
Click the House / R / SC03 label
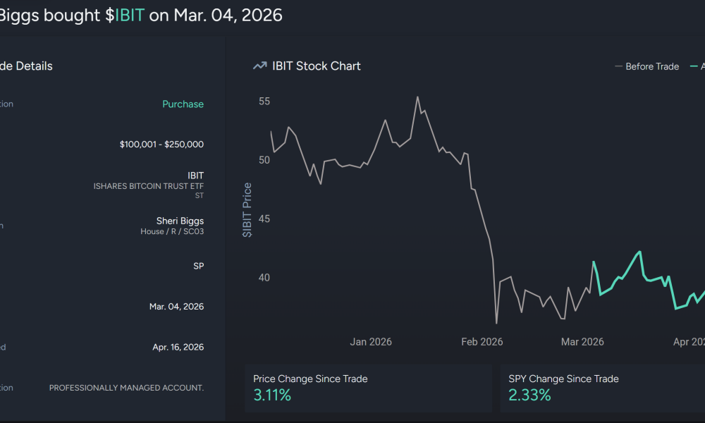point(174,231)
